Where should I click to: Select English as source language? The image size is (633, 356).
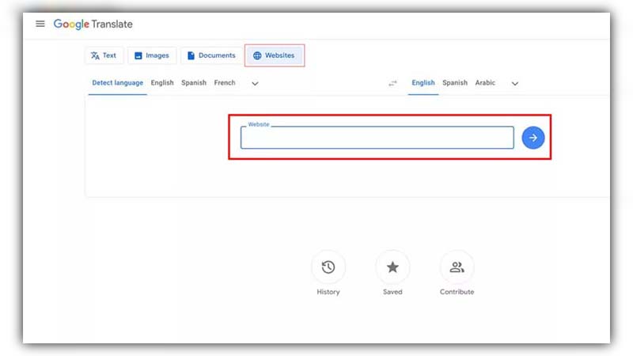point(162,83)
